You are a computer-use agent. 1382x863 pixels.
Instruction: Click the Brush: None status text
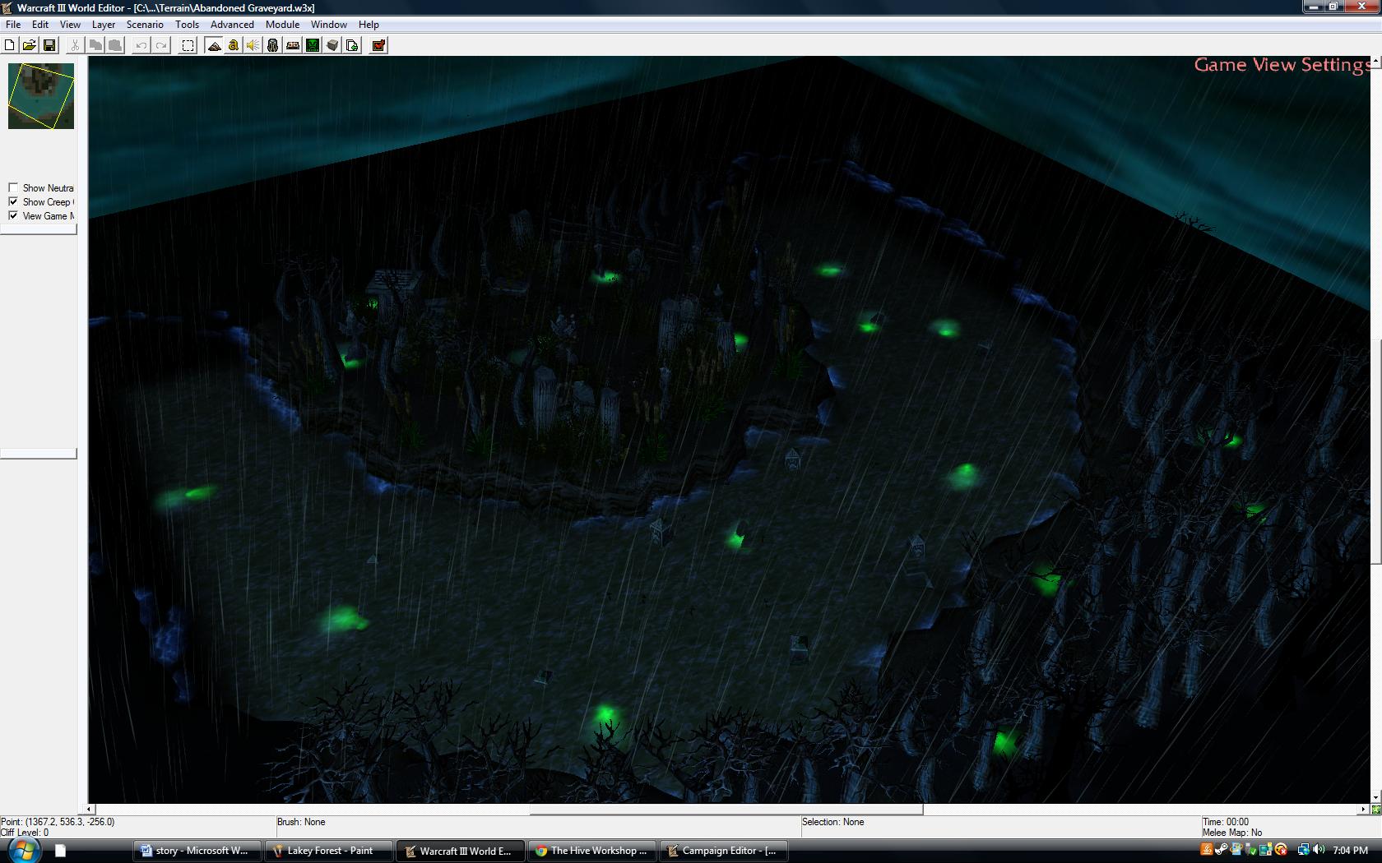pyautogui.click(x=301, y=822)
